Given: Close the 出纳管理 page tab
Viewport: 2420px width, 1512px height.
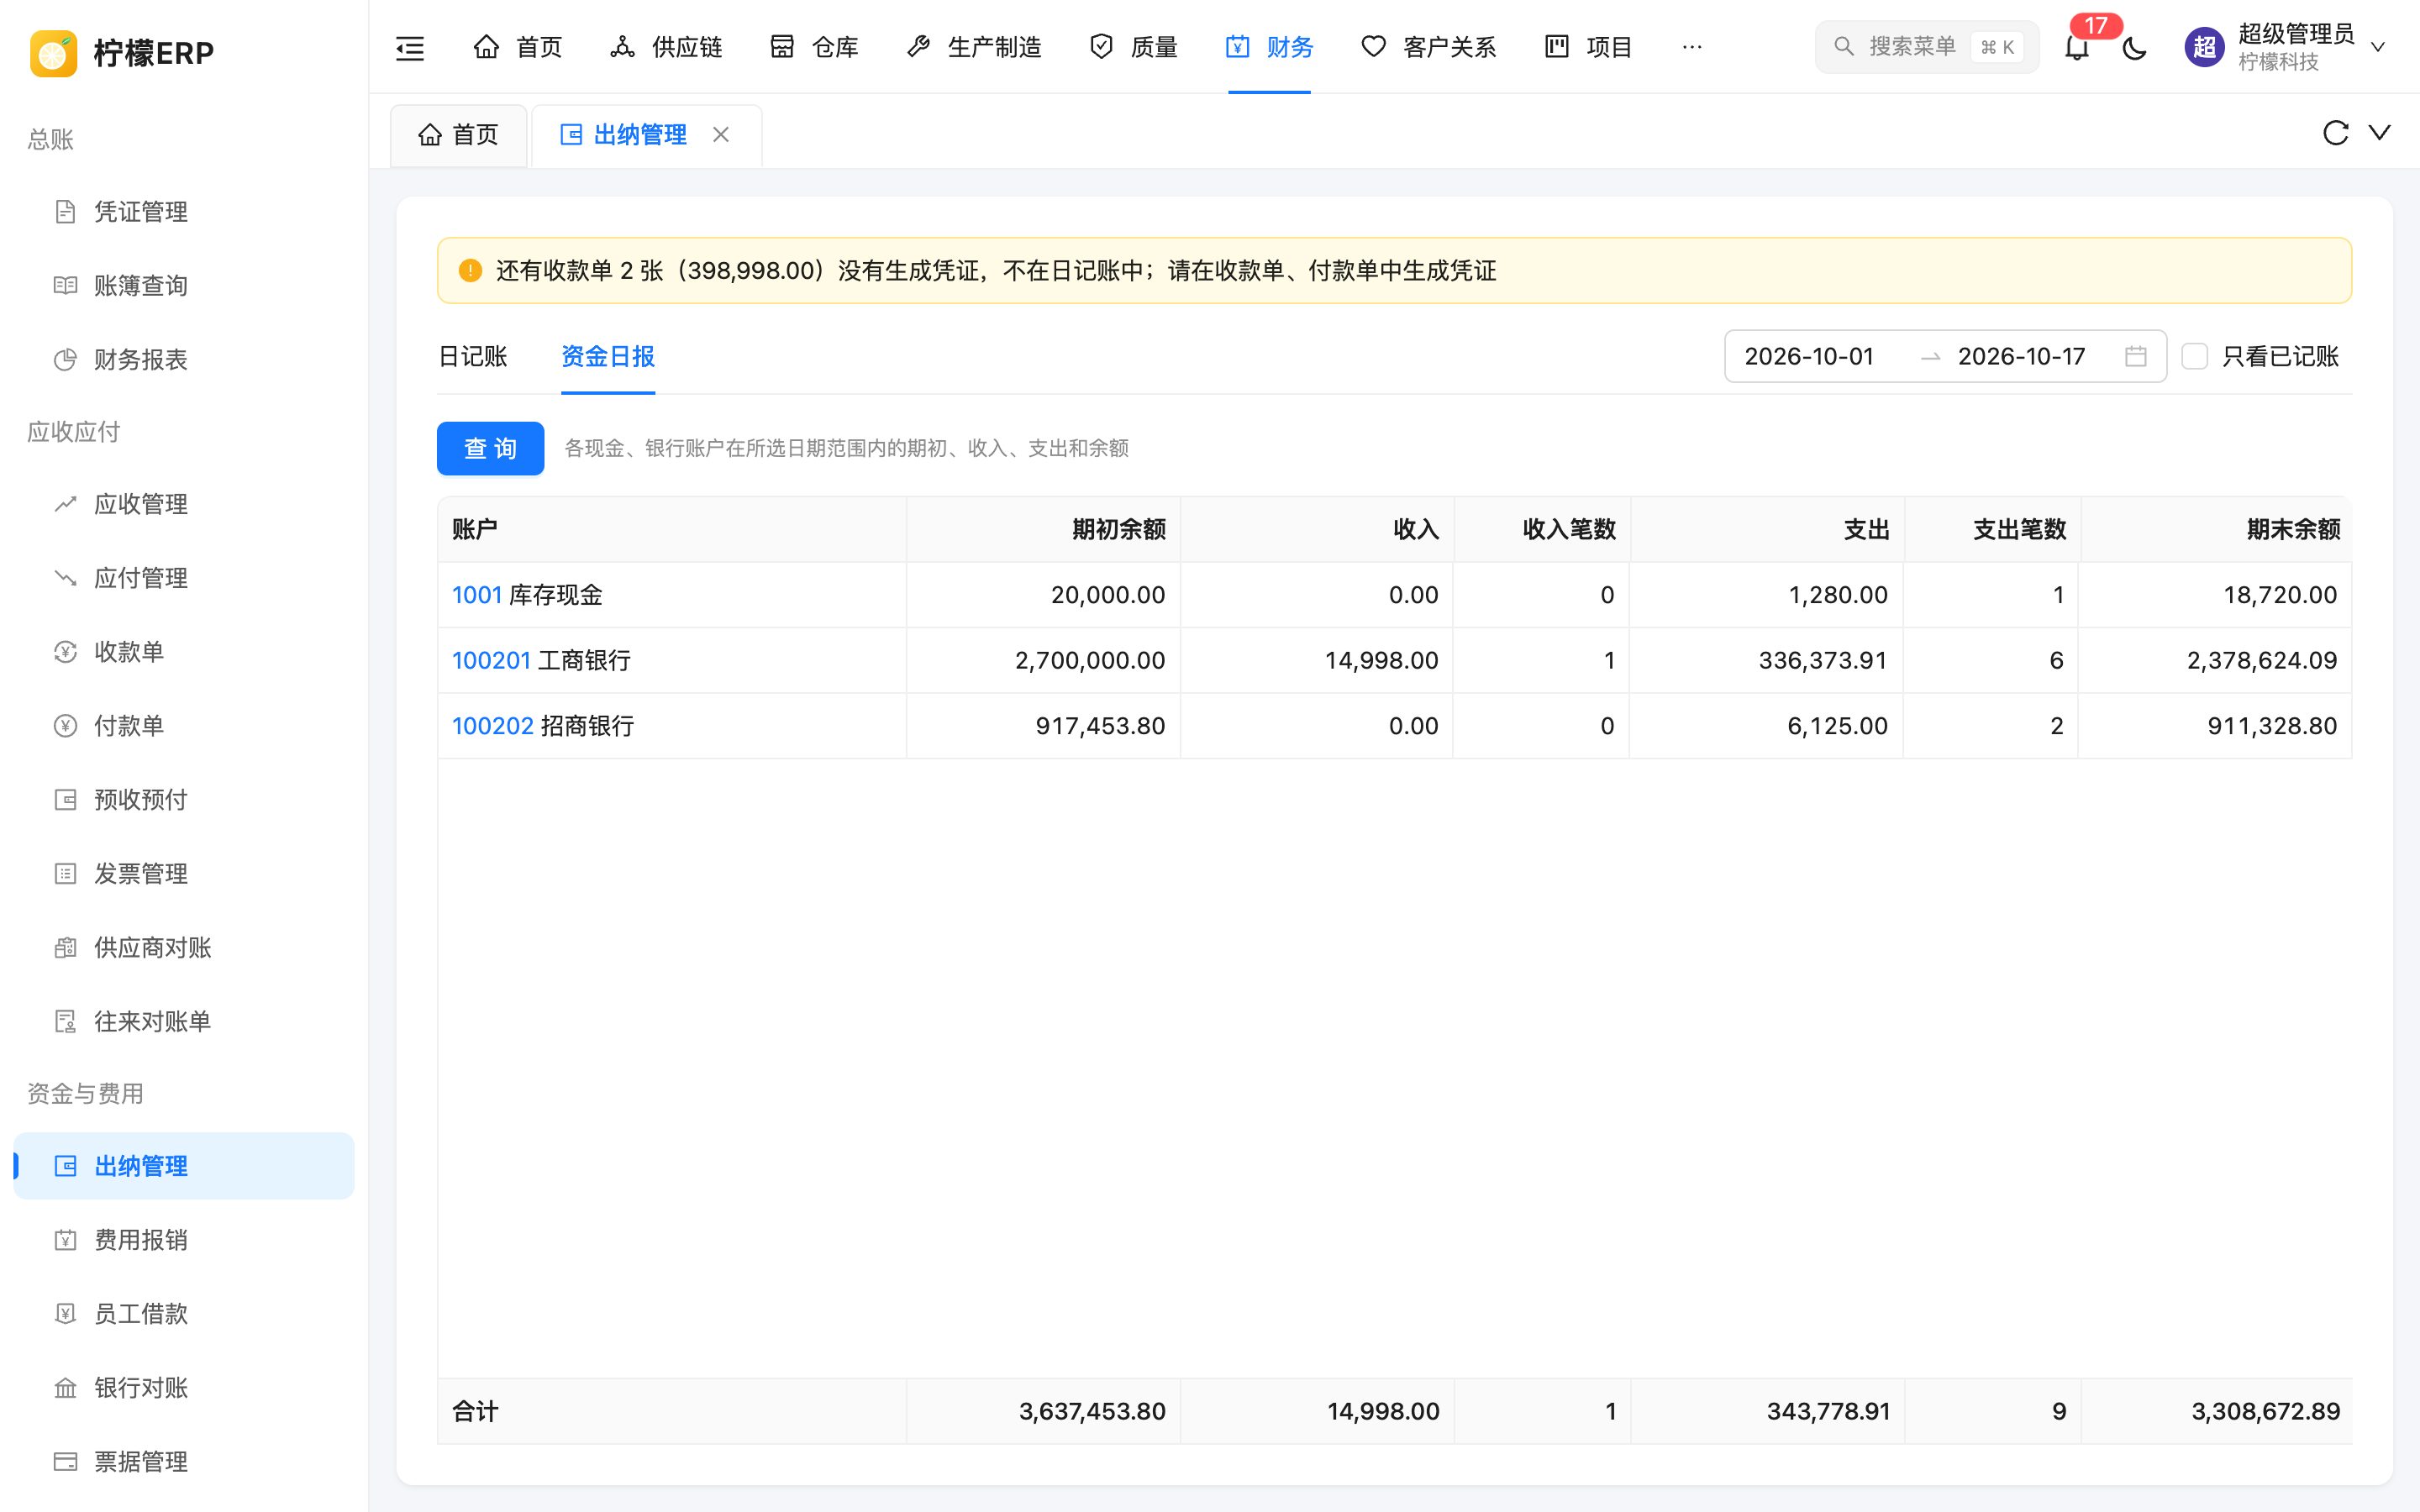Looking at the screenshot, I should [721, 135].
